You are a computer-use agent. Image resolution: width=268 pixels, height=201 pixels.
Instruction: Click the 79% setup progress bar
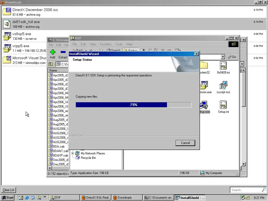pyautogui.click(x=133, y=105)
